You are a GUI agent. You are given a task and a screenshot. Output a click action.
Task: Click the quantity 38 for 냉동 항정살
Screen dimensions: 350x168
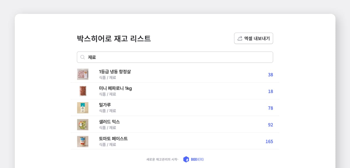[270, 75]
